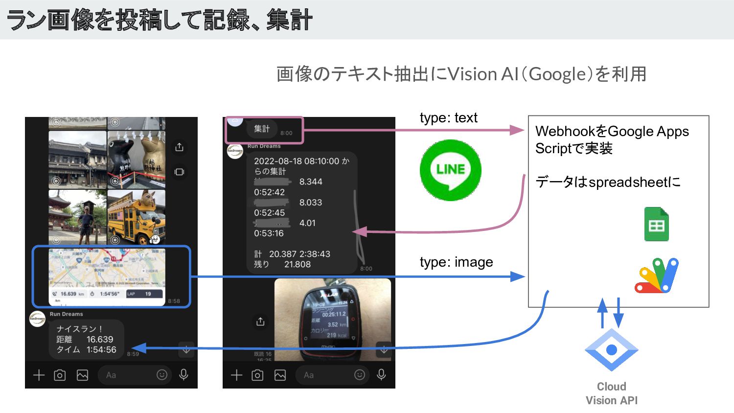Screen dimensions: 734x413
Task: Click '8.344' distance value
Action: pyautogui.click(x=311, y=182)
